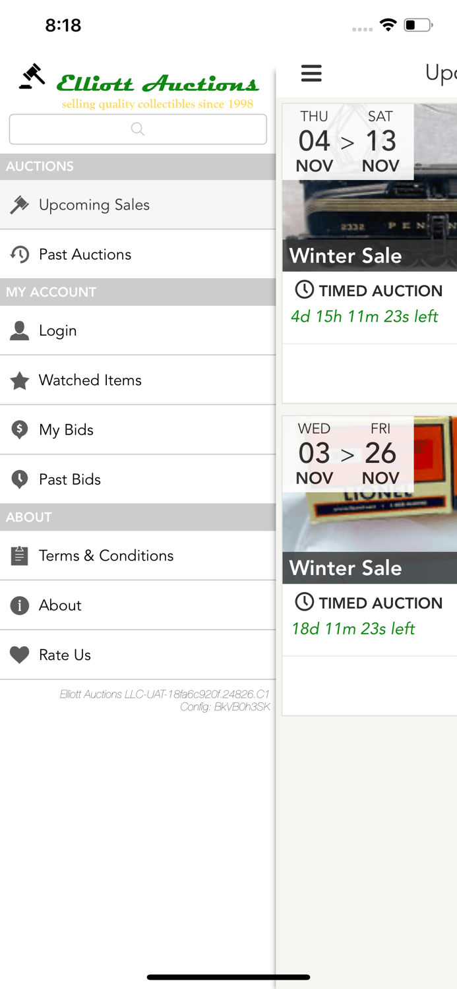The image size is (457, 989).
Task: Select the dollar icon beside My Bids
Action: click(x=19, y=429)
